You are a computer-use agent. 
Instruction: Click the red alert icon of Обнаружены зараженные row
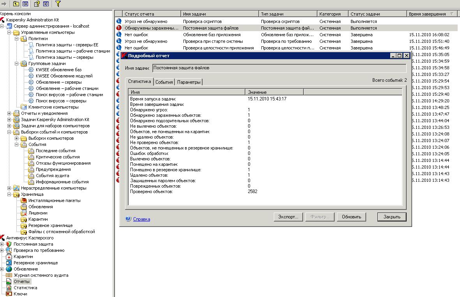[119, 28]
